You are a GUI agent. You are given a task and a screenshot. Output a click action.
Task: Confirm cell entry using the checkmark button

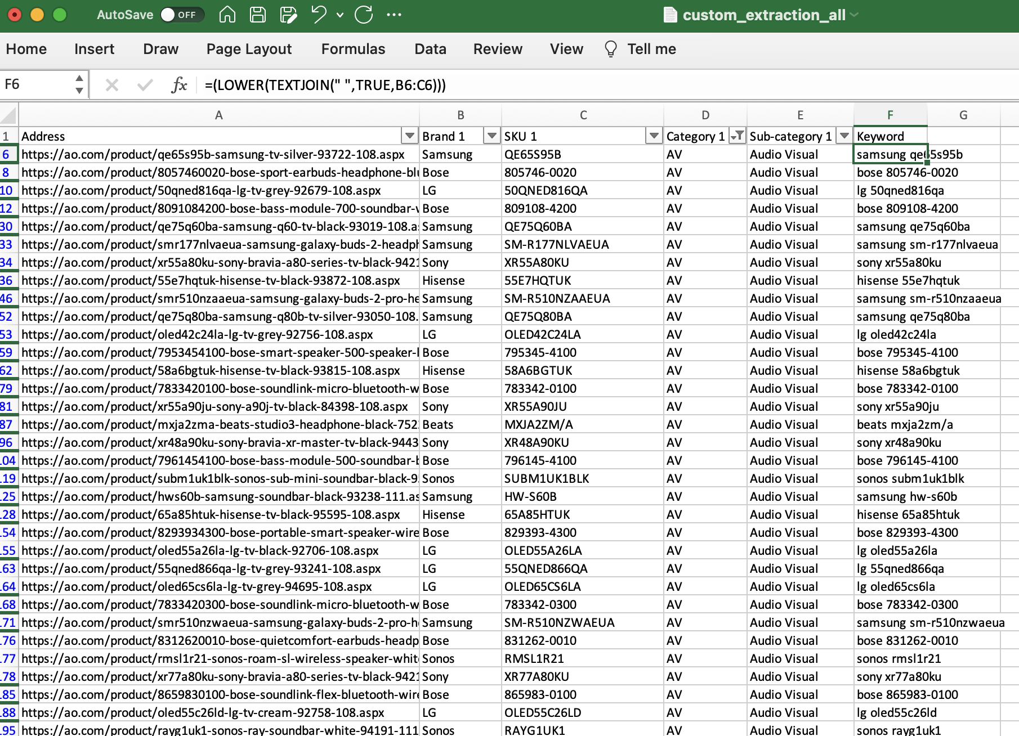(x=145, y=84)
